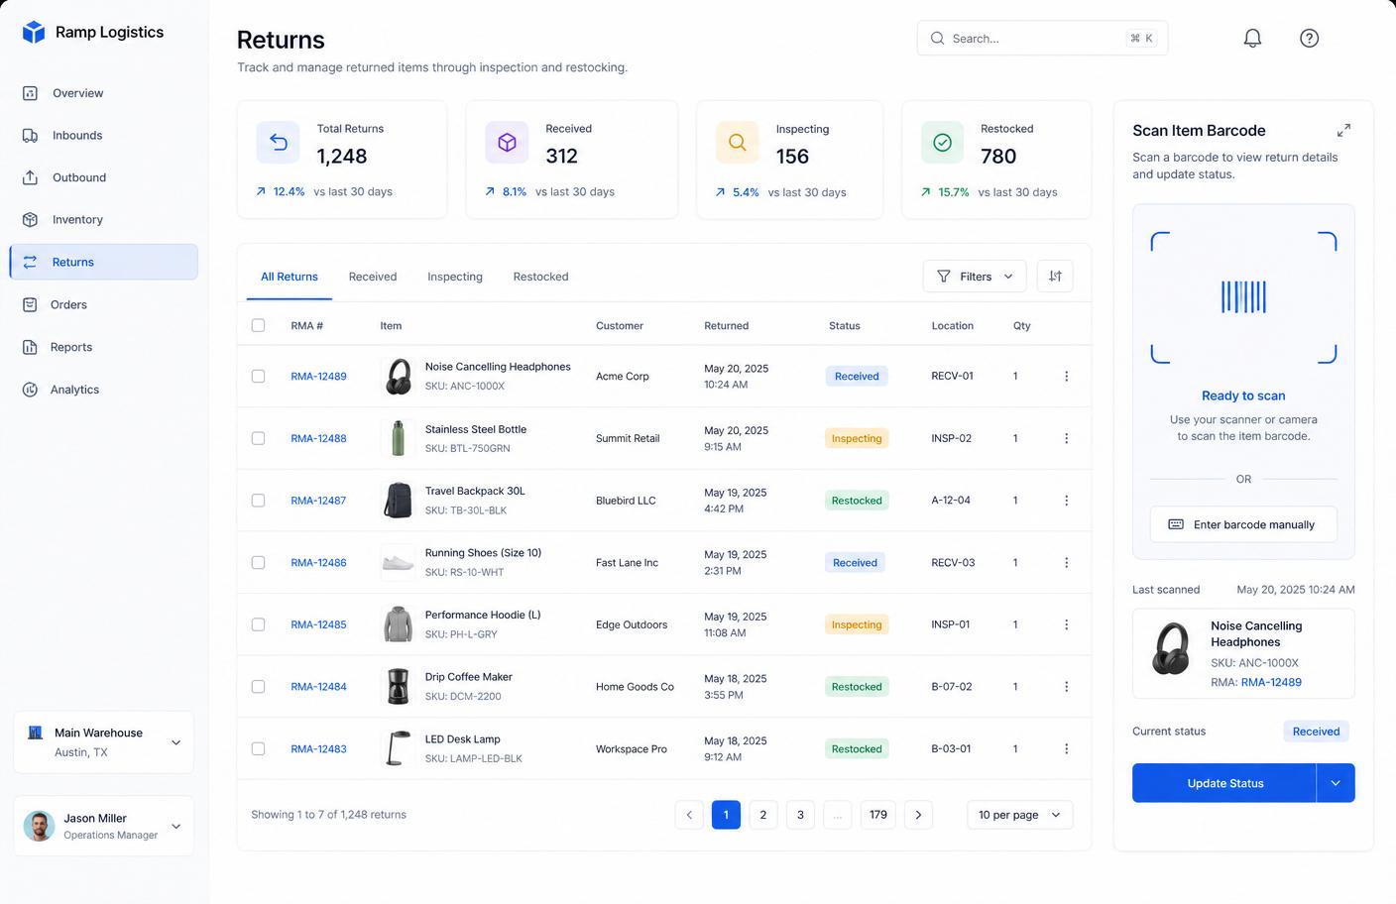
Task: Open row menu for RMA-12487
Action: 1066,501
